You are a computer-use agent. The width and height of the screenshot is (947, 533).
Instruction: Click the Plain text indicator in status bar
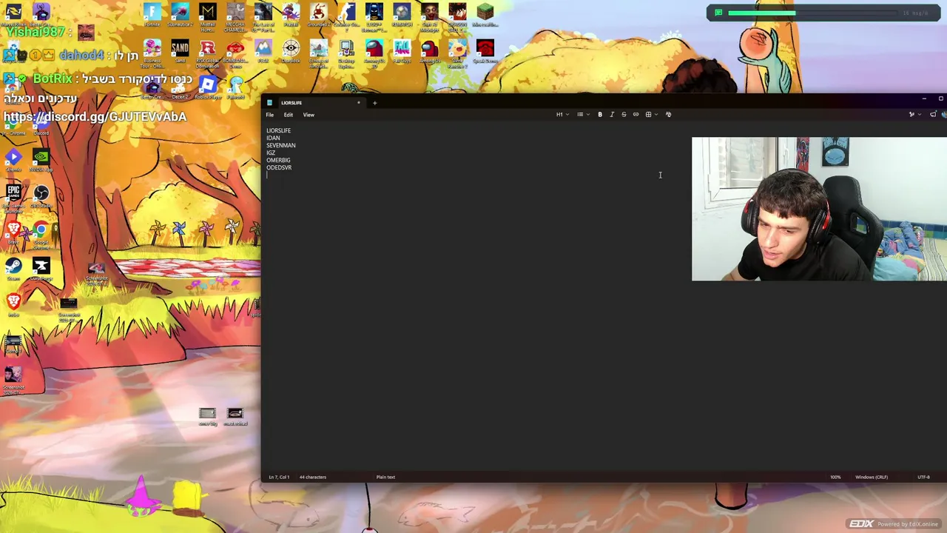click(385, 477)
